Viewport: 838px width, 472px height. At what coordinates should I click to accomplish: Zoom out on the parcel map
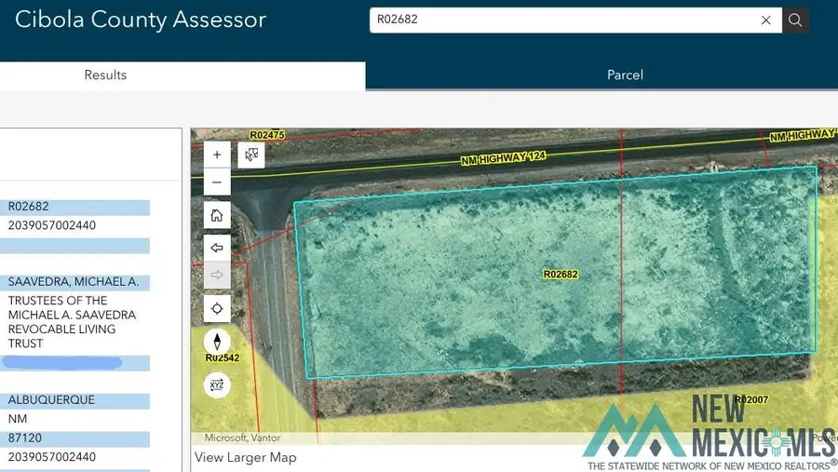(x=217, y=182)
